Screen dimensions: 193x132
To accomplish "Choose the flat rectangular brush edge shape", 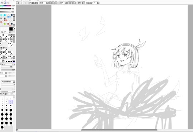I will pos(14,61).
